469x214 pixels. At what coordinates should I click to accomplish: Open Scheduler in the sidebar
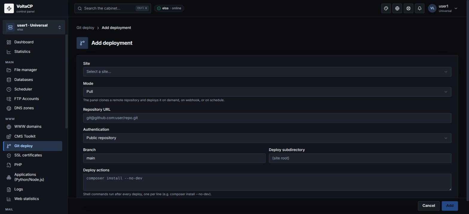click(x=33, y=89)
